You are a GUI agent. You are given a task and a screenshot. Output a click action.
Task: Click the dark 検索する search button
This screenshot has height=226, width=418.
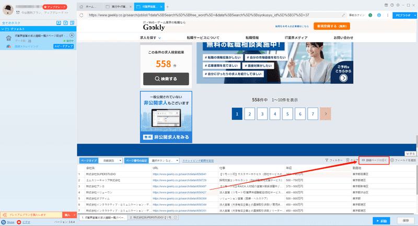pyautogui.click(x=166, y=79)
